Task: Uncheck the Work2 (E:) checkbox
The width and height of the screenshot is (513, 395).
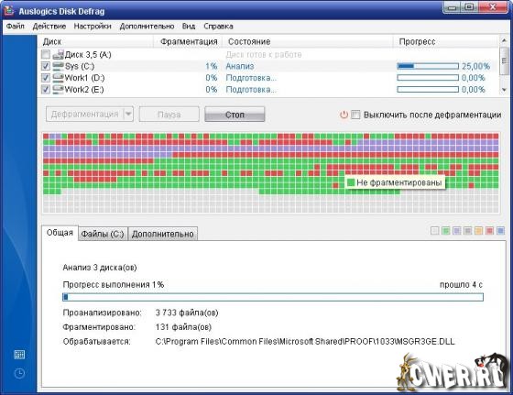Action: pyautogui.click(x=46, y=89)
